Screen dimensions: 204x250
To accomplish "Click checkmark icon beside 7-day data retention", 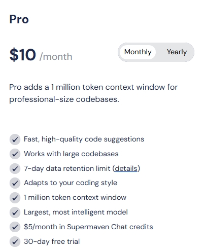I will click(15, 168).
